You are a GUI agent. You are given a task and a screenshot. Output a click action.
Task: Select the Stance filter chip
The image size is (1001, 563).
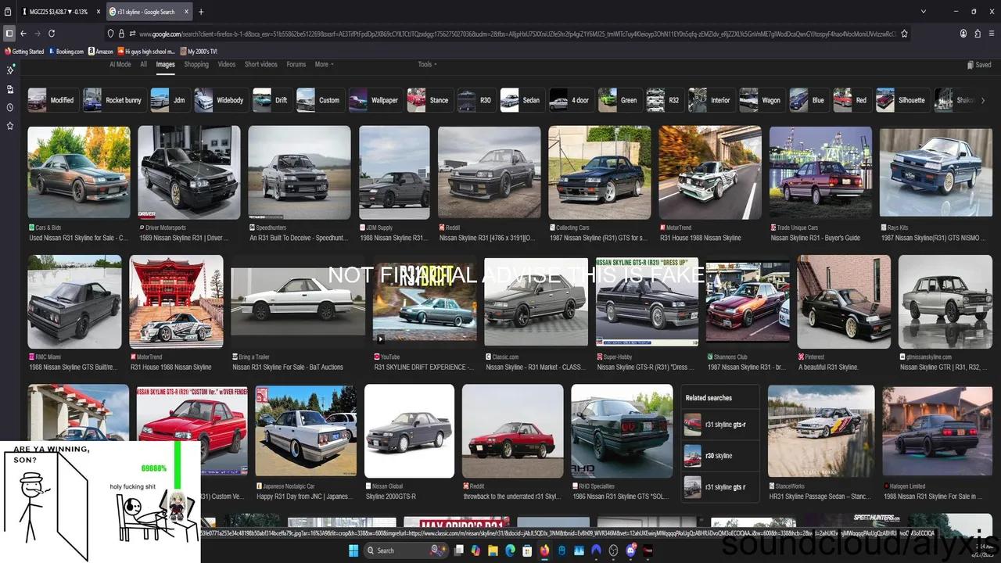click(x=429, y=100)
